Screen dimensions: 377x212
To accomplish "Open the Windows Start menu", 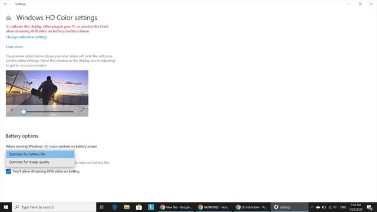I will 6,207.
